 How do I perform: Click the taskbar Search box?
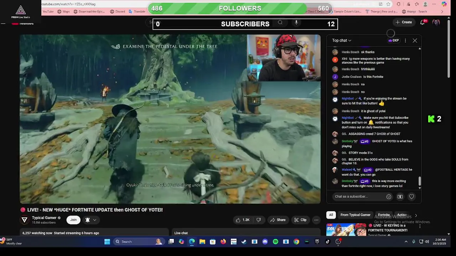tap(139, 242)
